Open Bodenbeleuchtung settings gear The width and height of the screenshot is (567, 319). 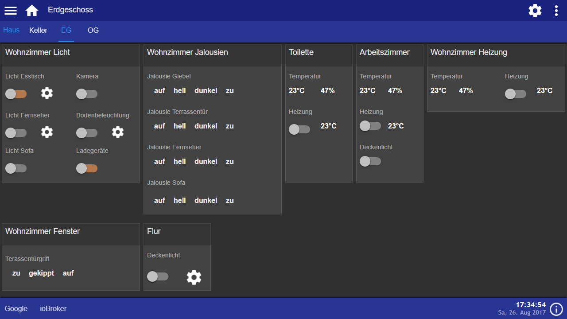118,132
